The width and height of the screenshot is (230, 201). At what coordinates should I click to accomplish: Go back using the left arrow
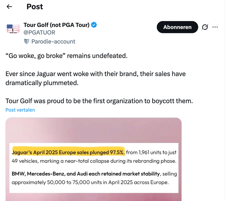pos(9,7)
